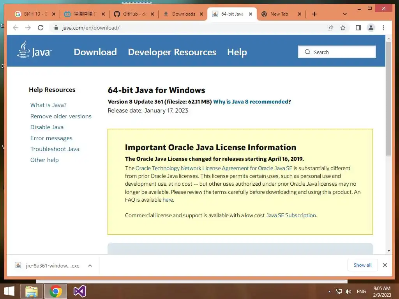Viewport: 399px width, 299px height.
Task: Expand options chevron for jre-8u361 download
Action: tap(90, 266)
